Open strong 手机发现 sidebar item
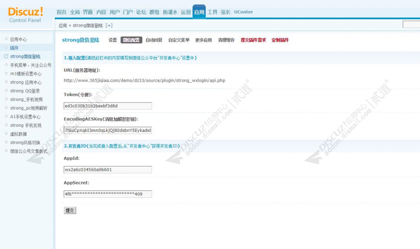 (26, 125)
